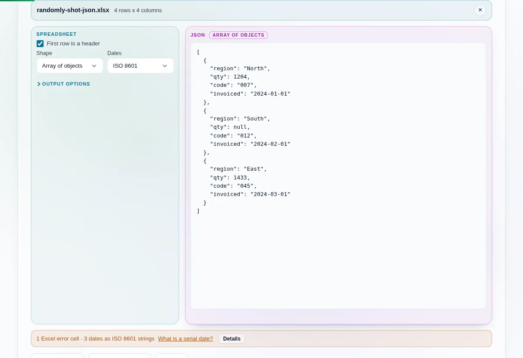Click the "qty": 1433 line
This screenshot has height=358, width=523.
click(x=230, y=178)
